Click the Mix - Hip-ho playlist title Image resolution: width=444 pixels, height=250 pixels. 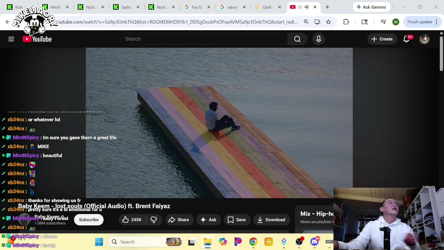[317, 214]
